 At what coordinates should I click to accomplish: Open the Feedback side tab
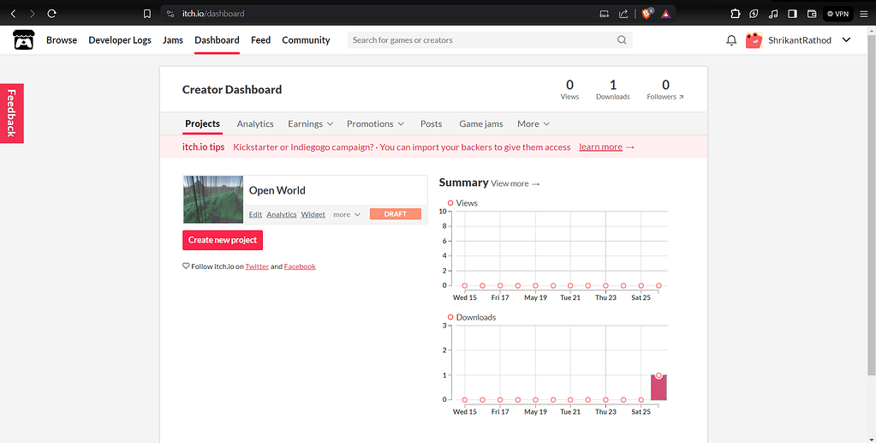click(x=12, y=113)
